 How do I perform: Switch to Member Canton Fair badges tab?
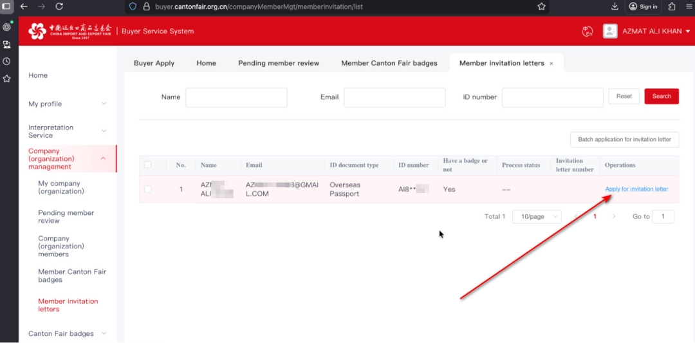pyautogui.click(x=389, y=63)
